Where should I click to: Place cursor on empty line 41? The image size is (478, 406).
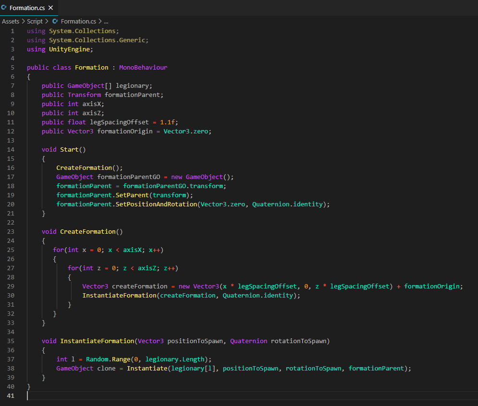pyautogui.click(x=252, y=395)
